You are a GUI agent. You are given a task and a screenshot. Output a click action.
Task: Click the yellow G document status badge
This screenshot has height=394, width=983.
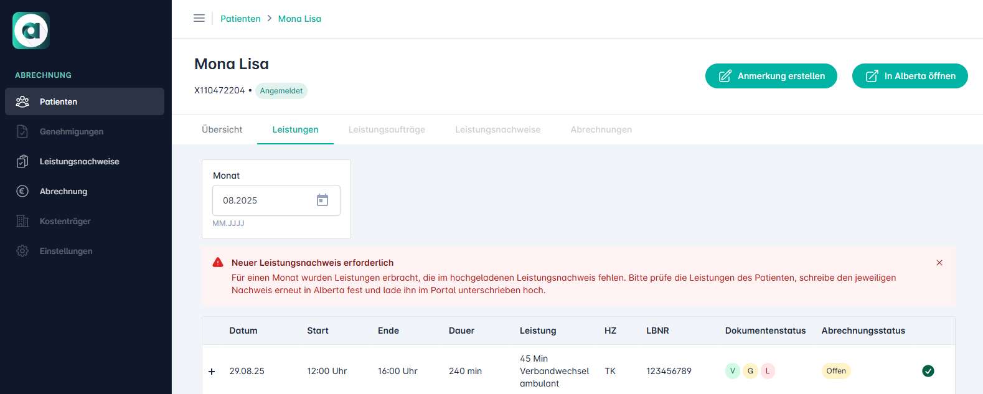(750, 371)
